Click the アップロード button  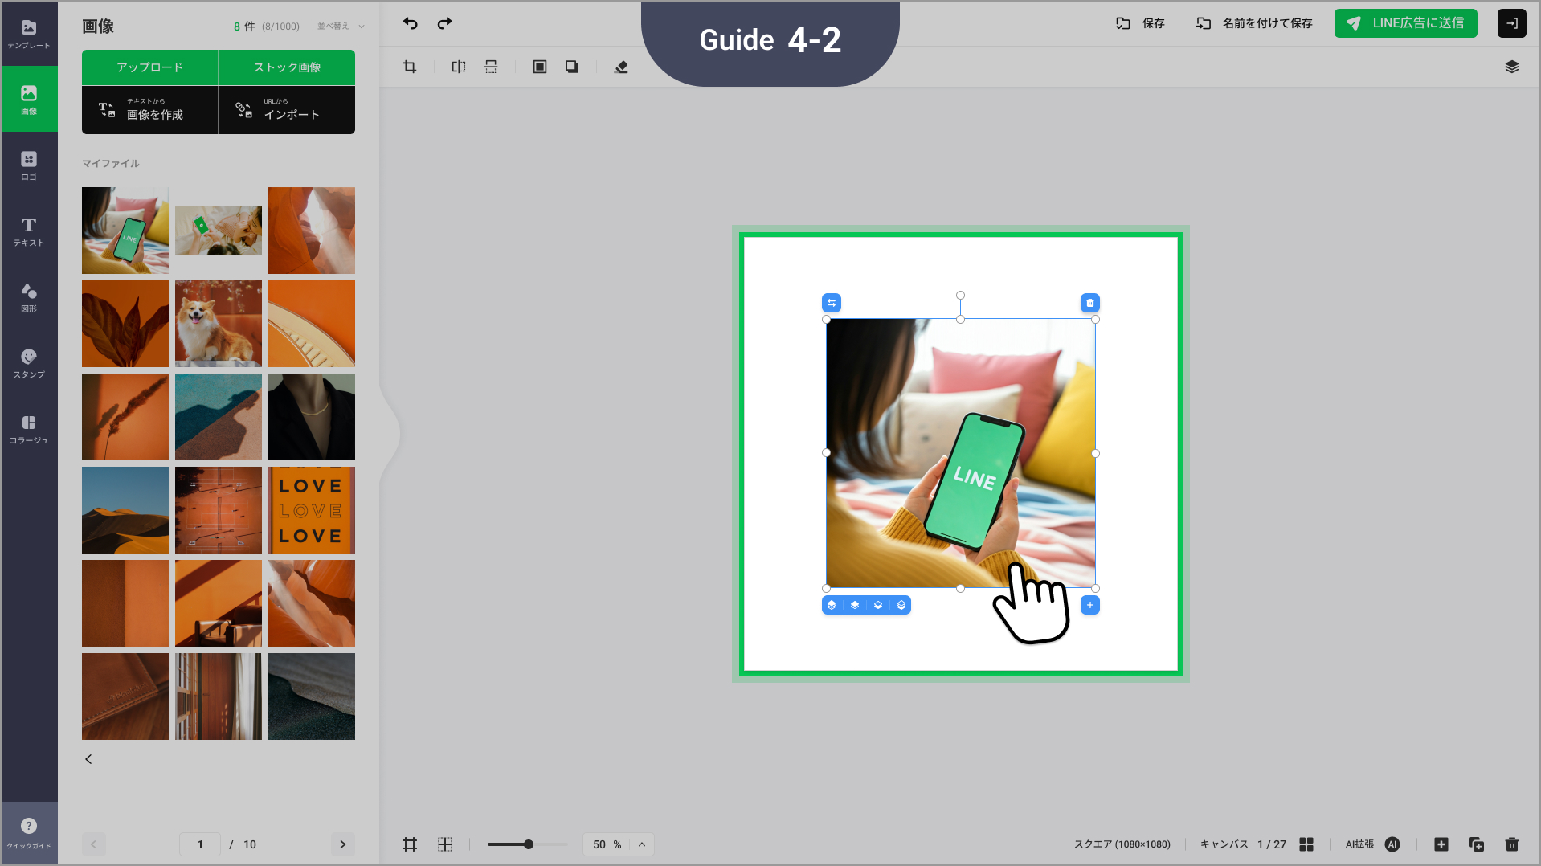point(150,67)
